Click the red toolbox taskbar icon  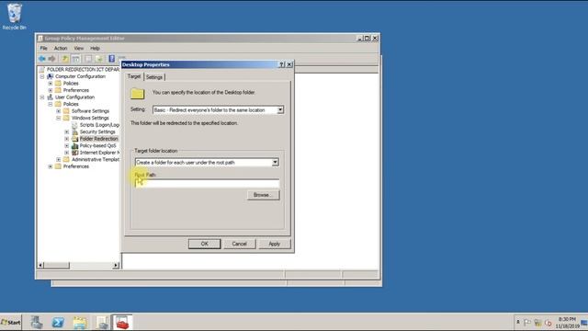point(122,323)
